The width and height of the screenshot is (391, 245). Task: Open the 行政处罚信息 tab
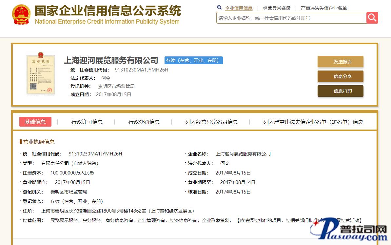[144, 122]
